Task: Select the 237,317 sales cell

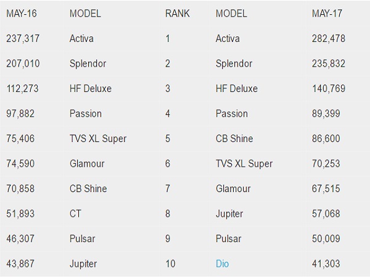Action: pos(23,38)
